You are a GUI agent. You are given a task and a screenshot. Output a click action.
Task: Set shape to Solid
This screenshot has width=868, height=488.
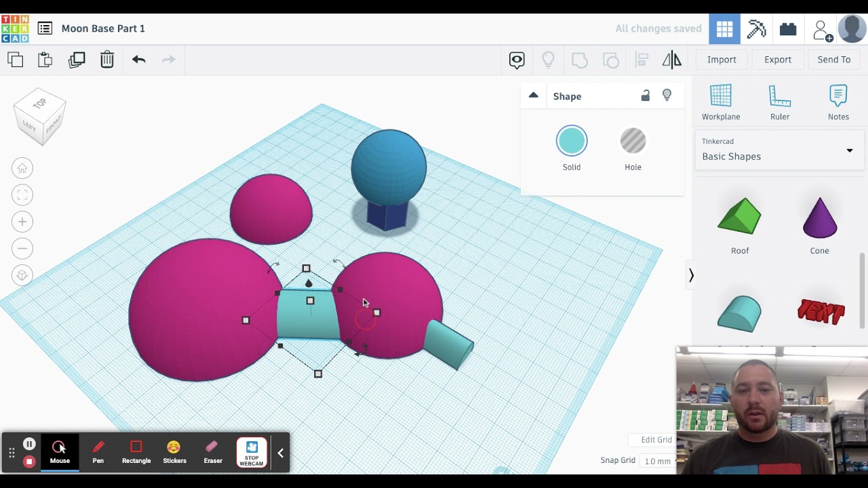point(572,141)
